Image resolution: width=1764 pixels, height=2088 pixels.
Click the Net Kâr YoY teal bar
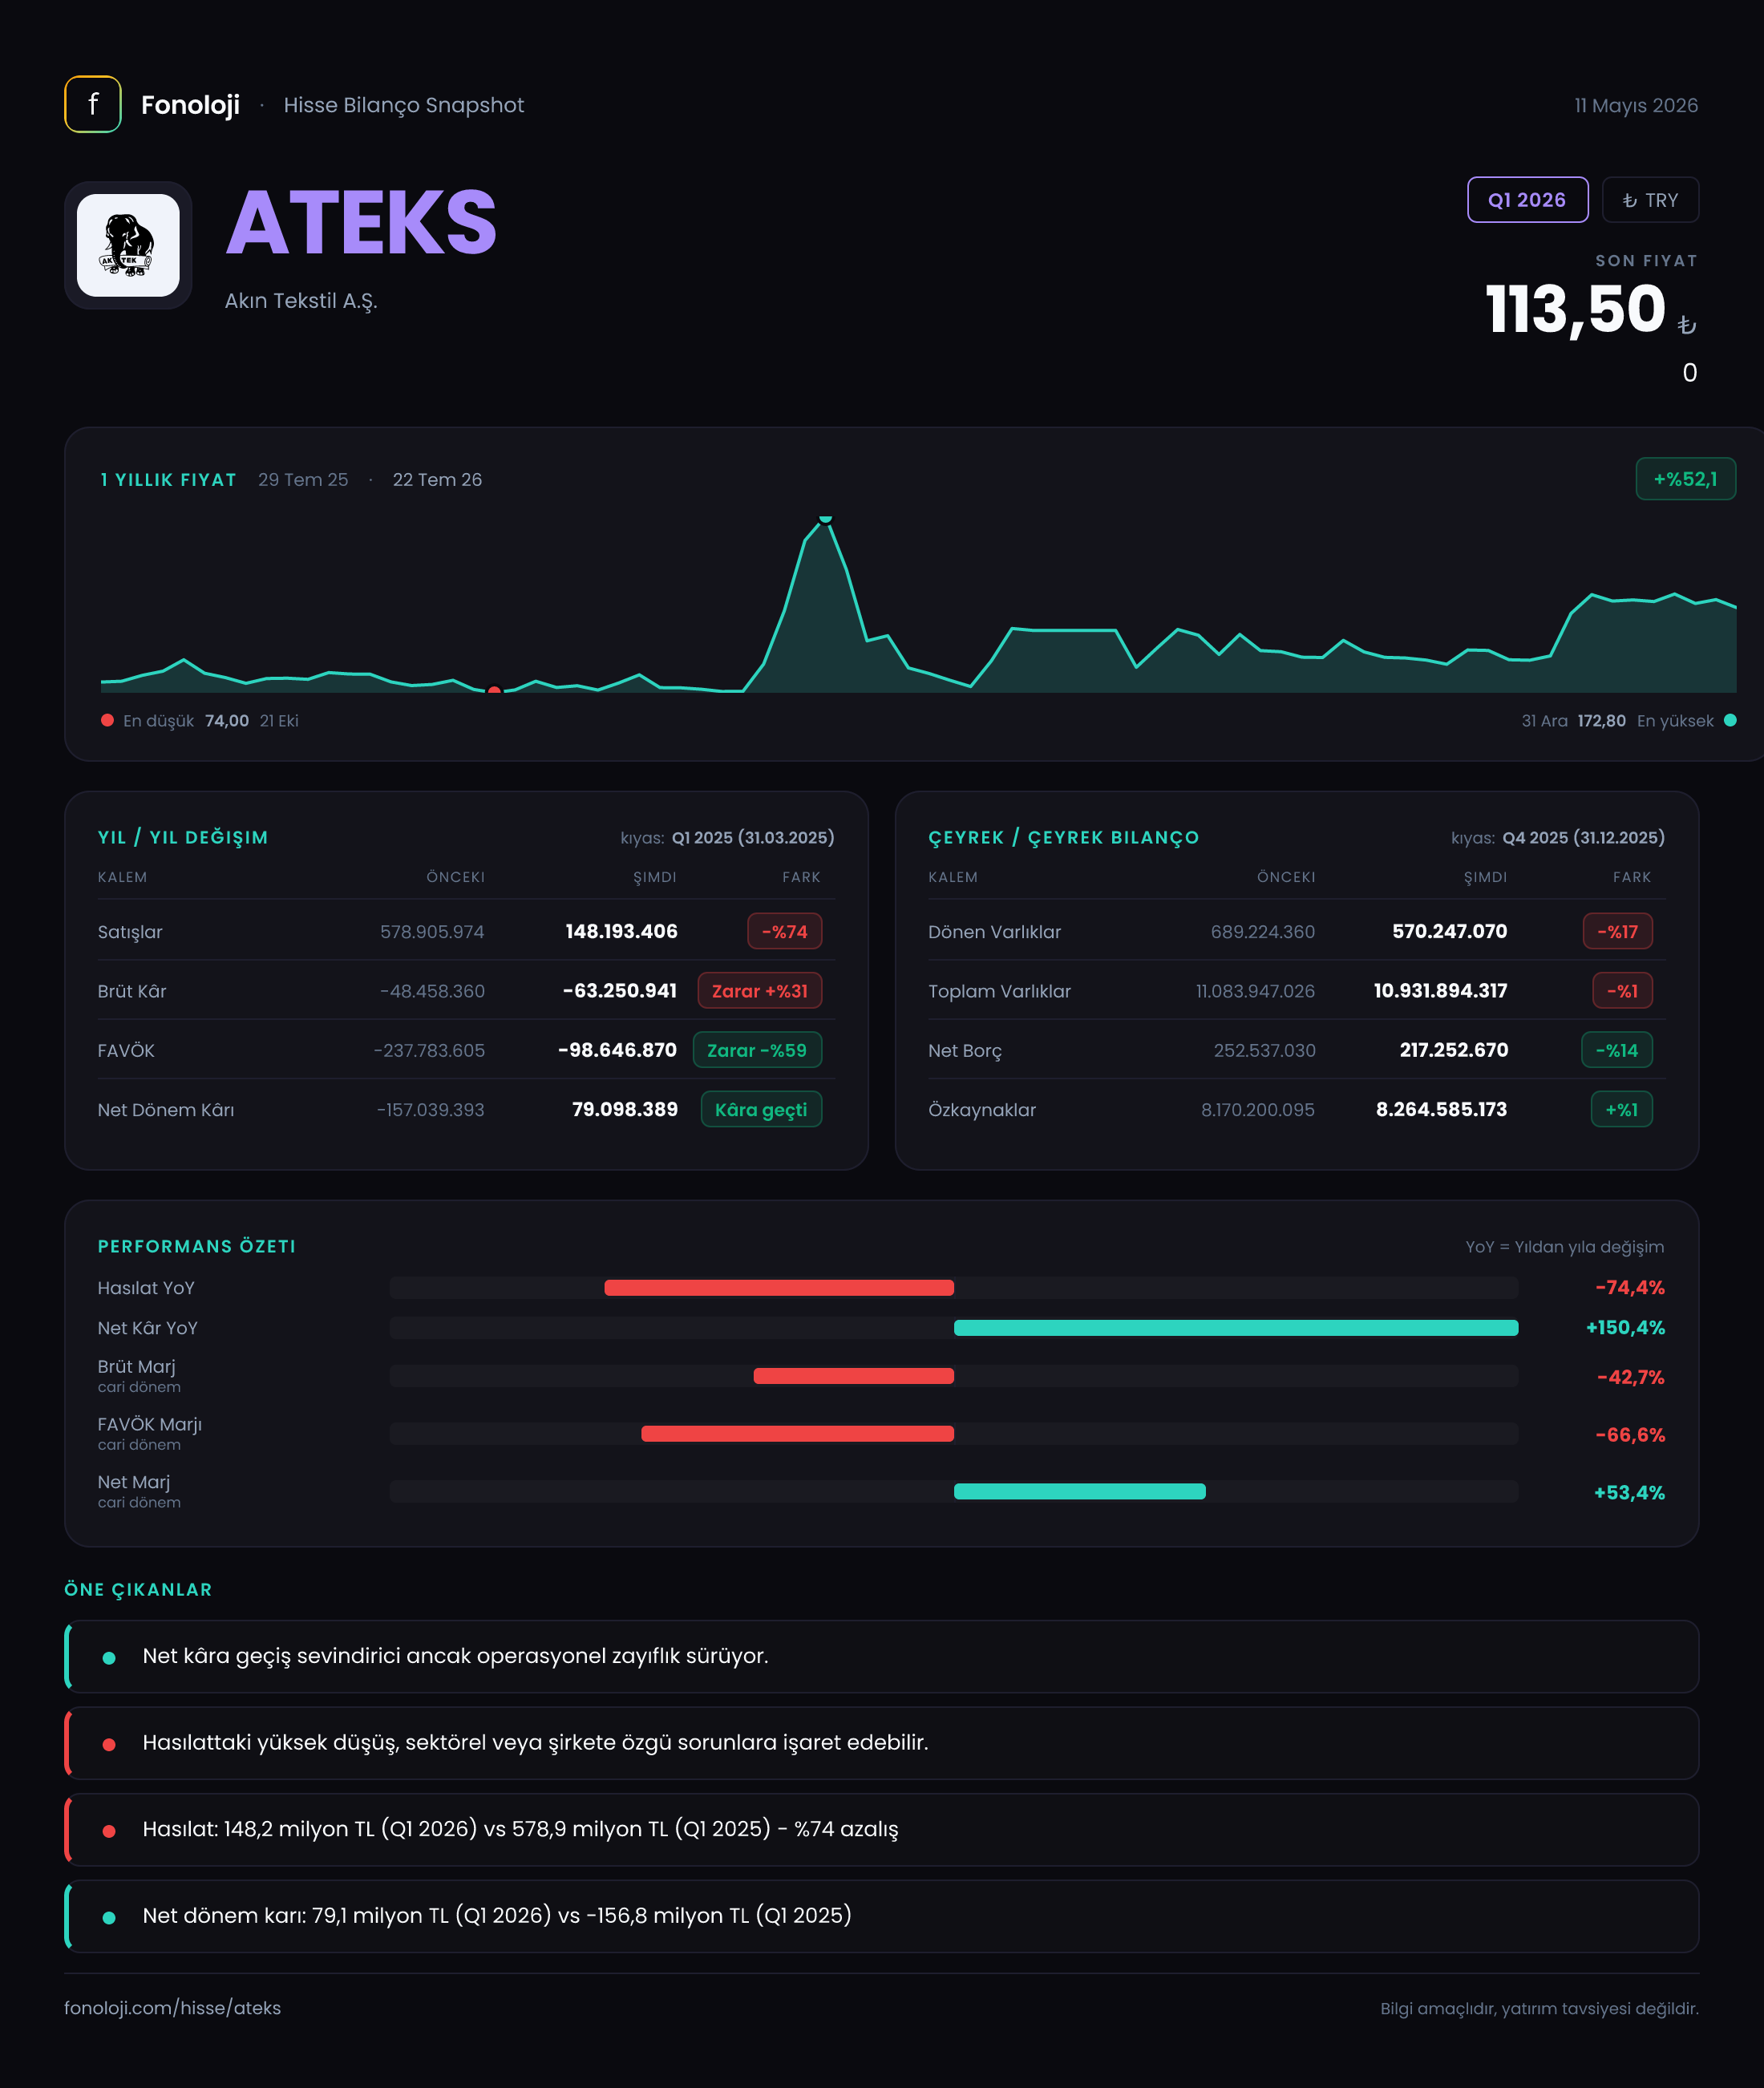(1236, 1328)
